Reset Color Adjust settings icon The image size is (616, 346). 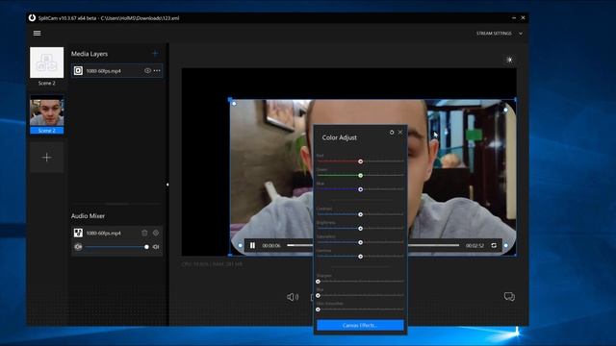click(x=392, y=133)
